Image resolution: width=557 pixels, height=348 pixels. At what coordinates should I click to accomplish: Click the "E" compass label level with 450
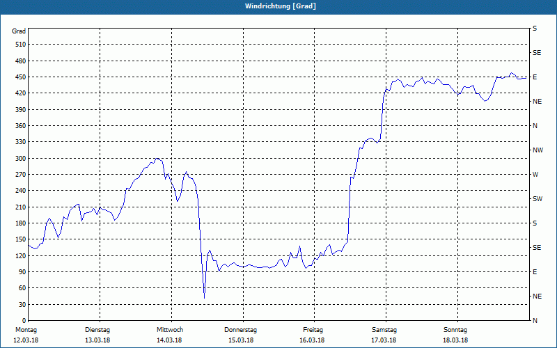[x=535, y=77]
